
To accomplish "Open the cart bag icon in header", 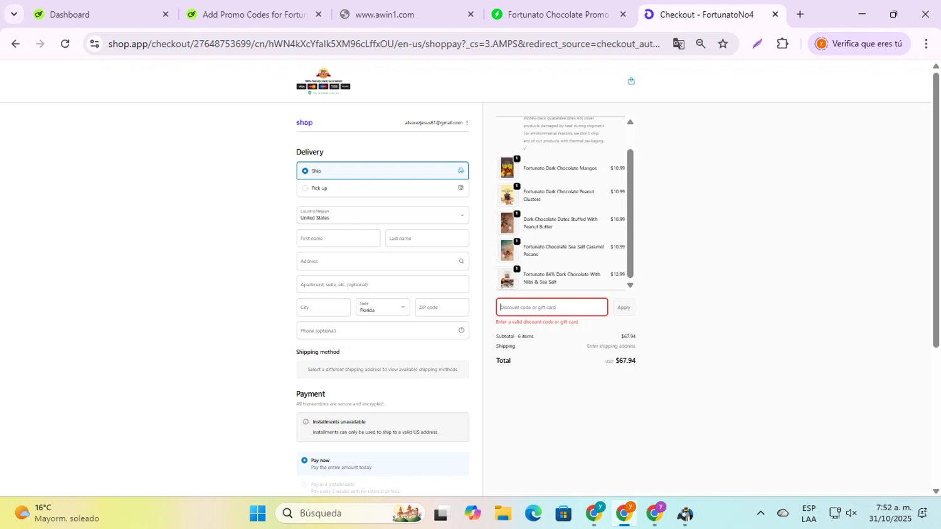I will [x=631, y=81].
